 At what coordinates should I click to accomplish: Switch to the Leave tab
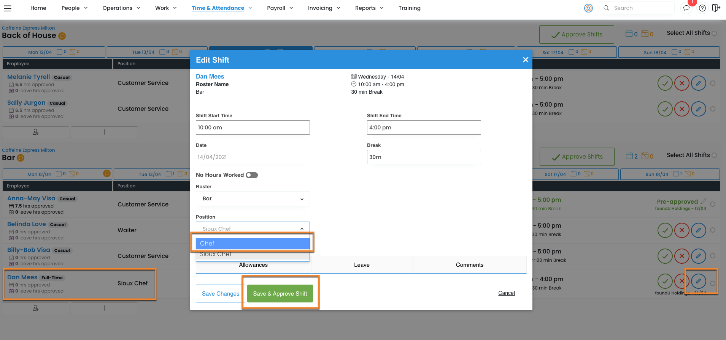pos(362,265)
